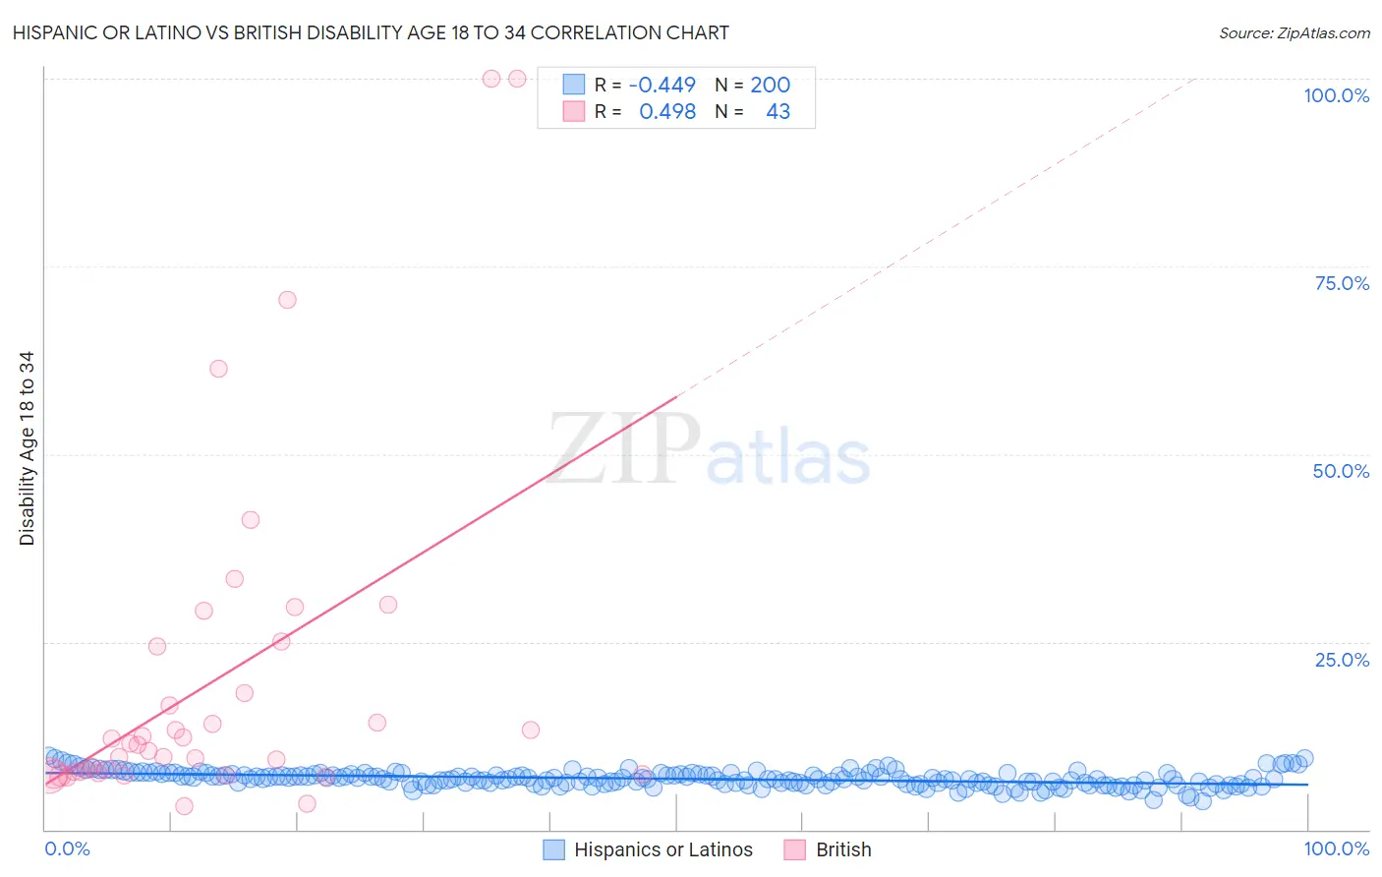Viewport: 1382px width, 877px height.
Task: Click the blue swatch beside R = -0.449
Action: click(x=574, y=85)
